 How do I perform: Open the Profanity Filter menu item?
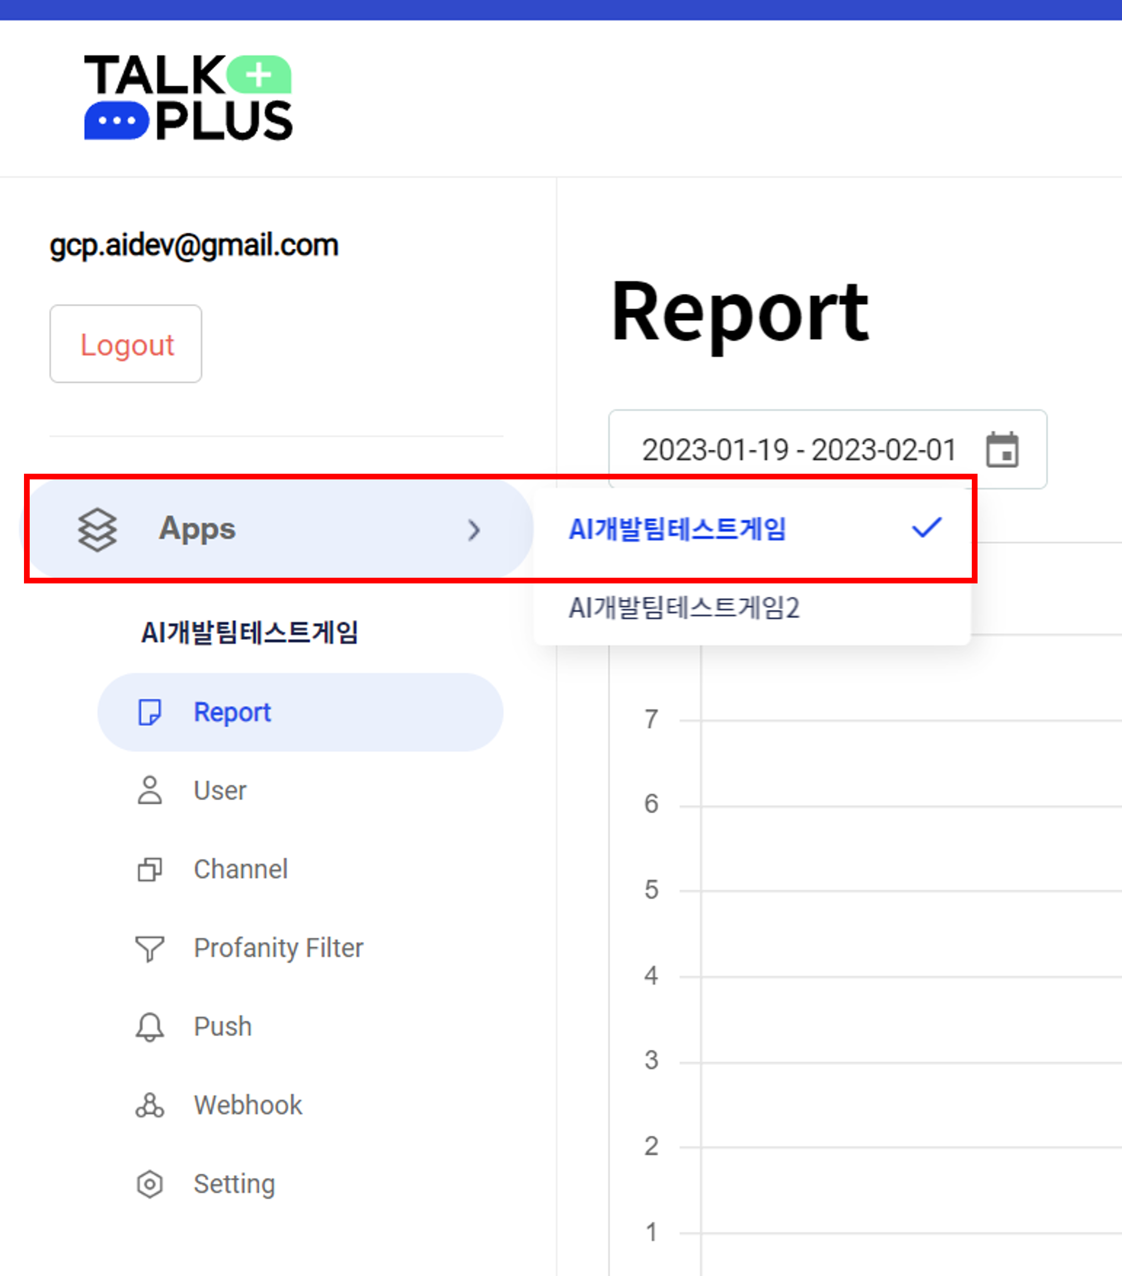click(300, 947)
